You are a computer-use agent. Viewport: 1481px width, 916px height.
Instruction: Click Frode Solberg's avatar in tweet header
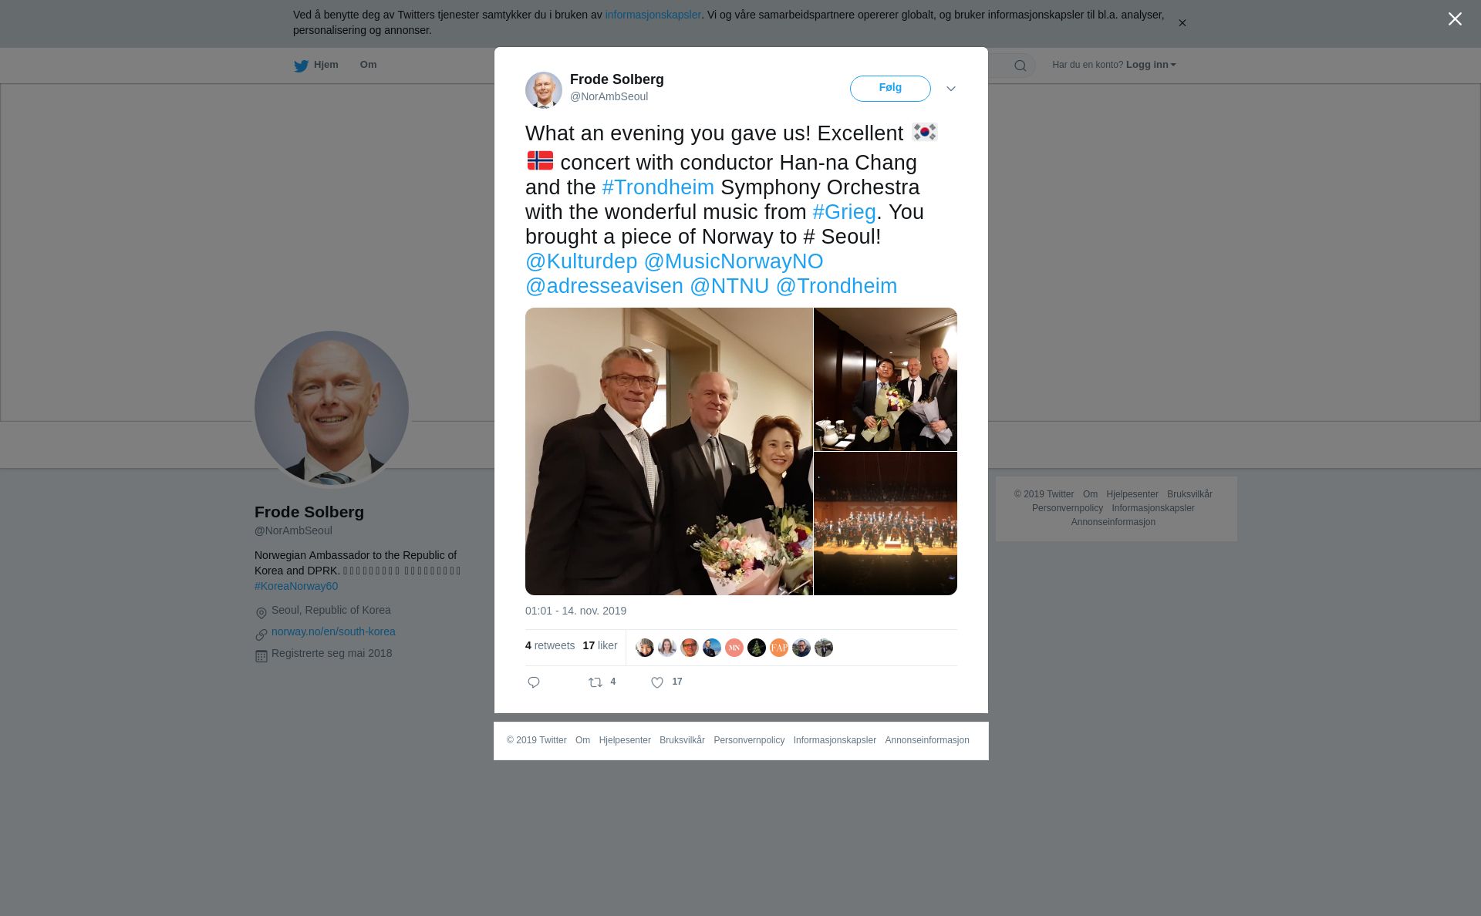coord(544,90)
